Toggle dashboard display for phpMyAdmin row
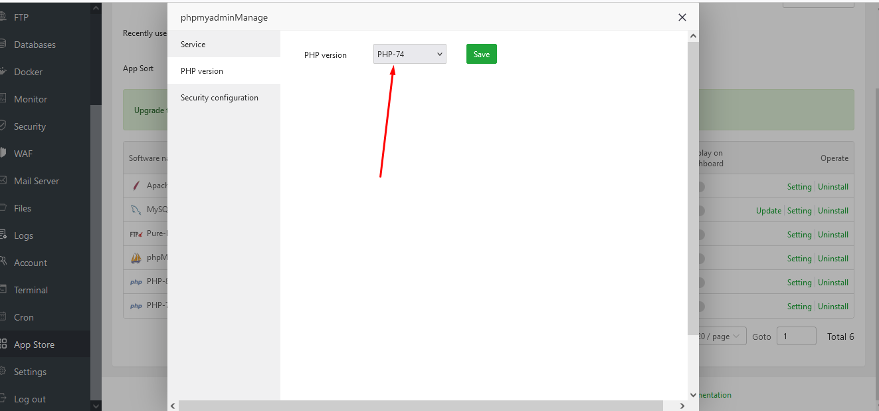879x411 pixels. click(x=700, y=259)
